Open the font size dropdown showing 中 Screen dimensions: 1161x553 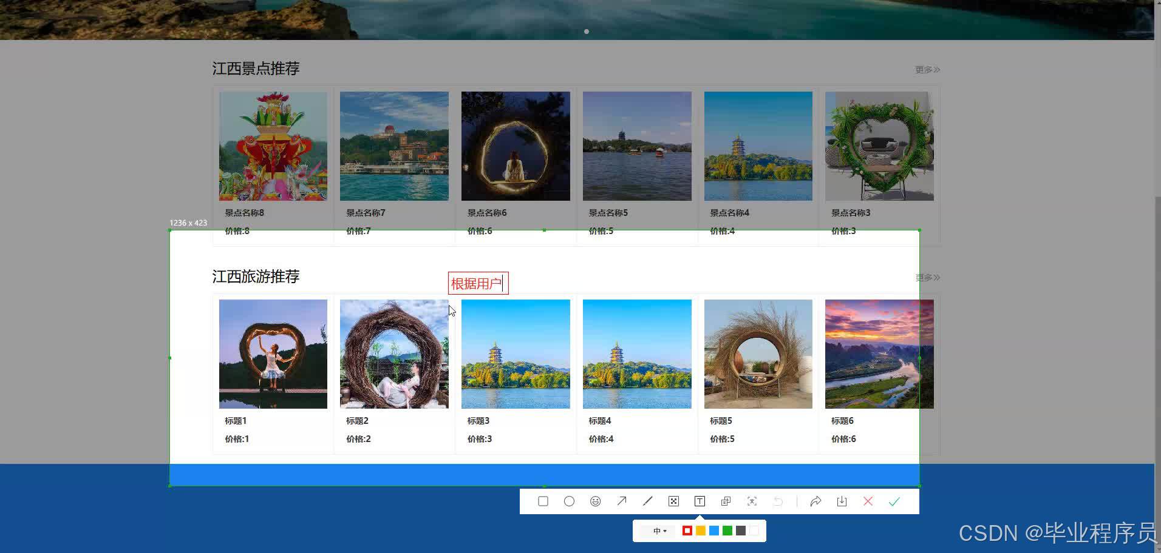[x=659, y=531]
